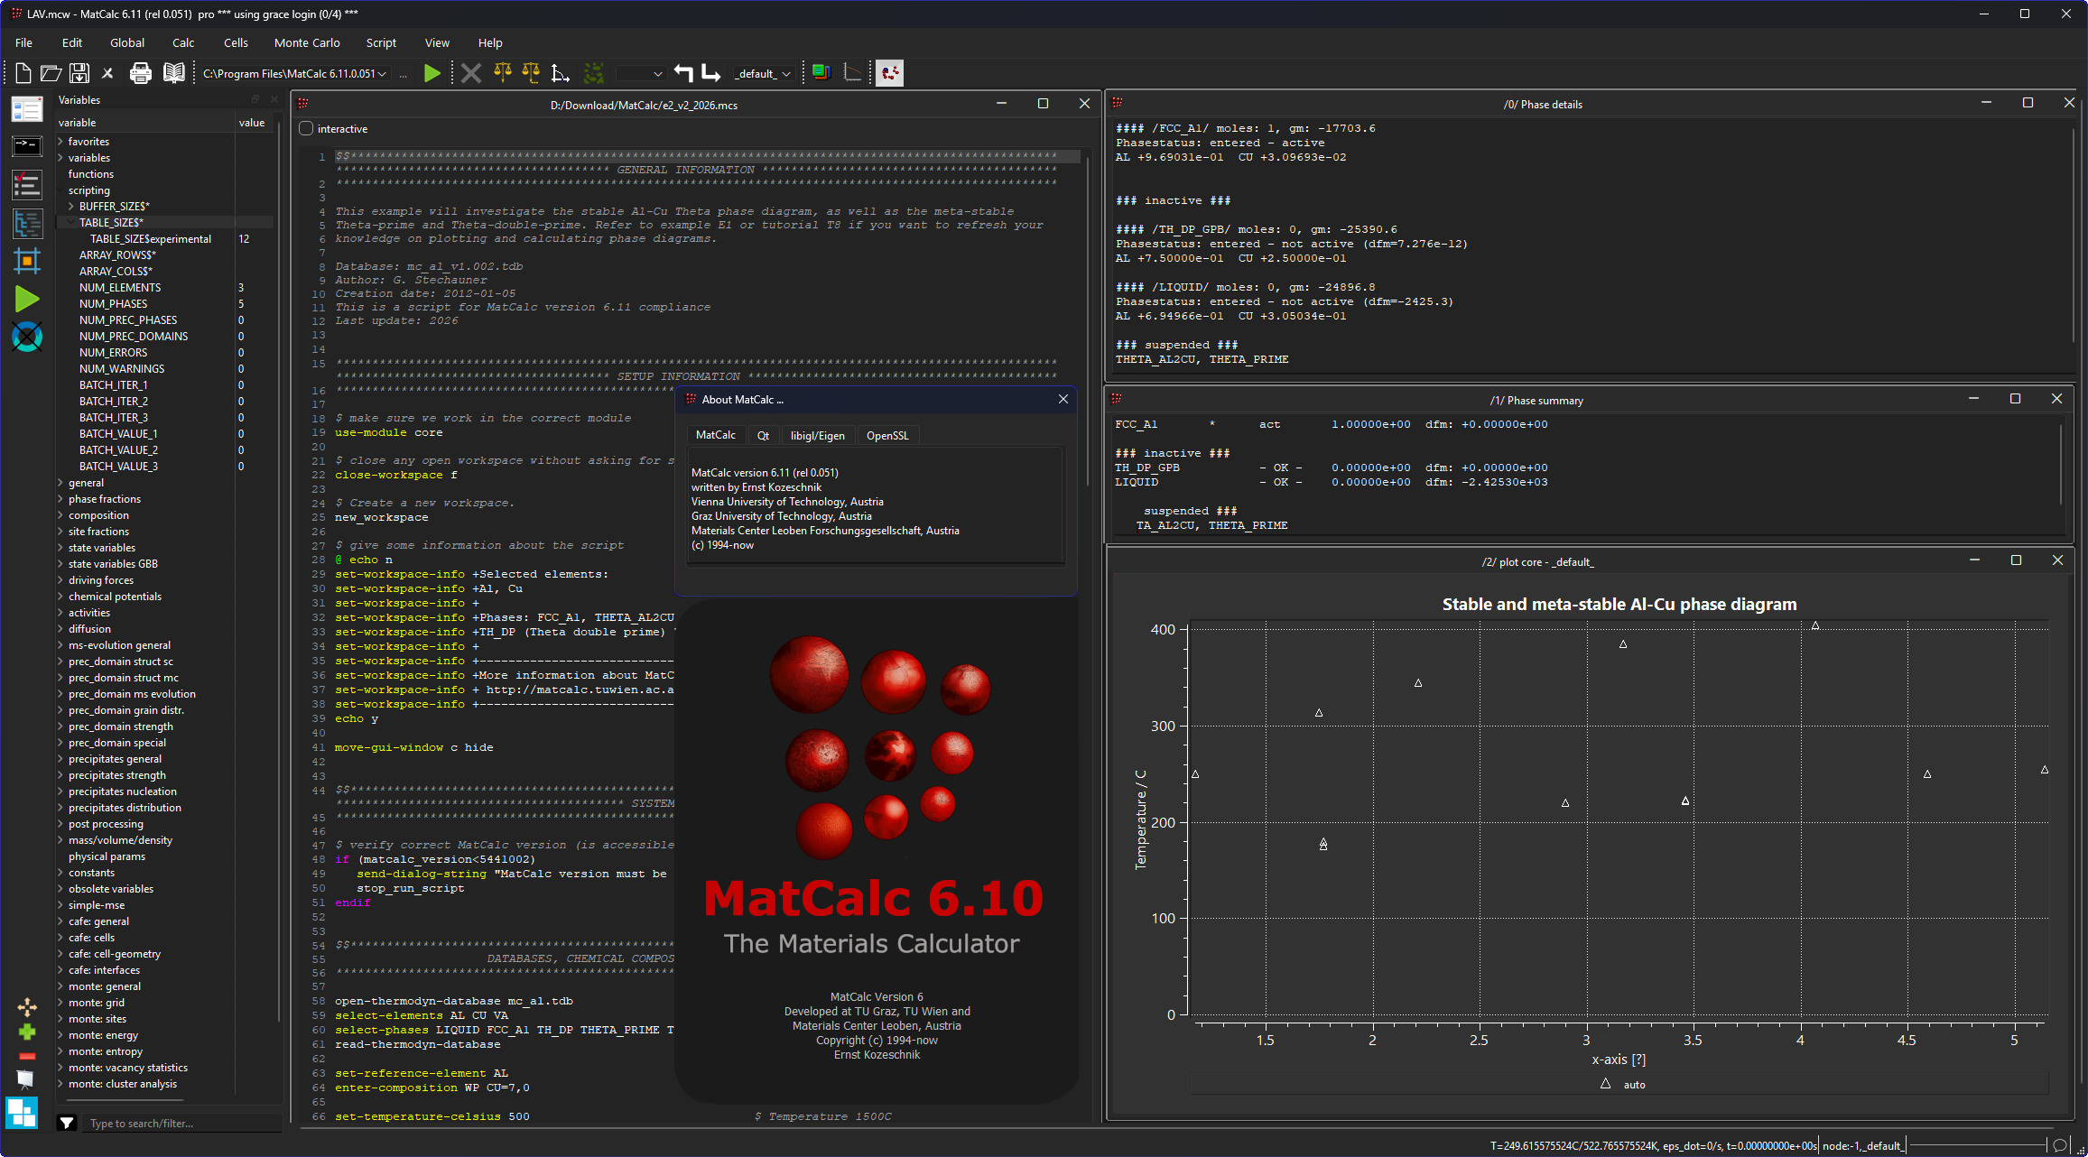The height and width of the screenshot is (1157, 2088).
Task: Switch to the OpenSSL tab
Action: point(887,435)
